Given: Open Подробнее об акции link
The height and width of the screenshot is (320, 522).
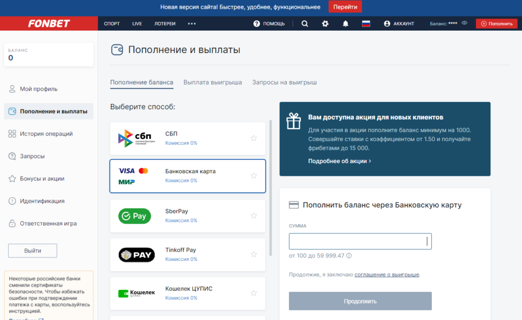Looking at the screenshot, I should (x=339, y=161).
